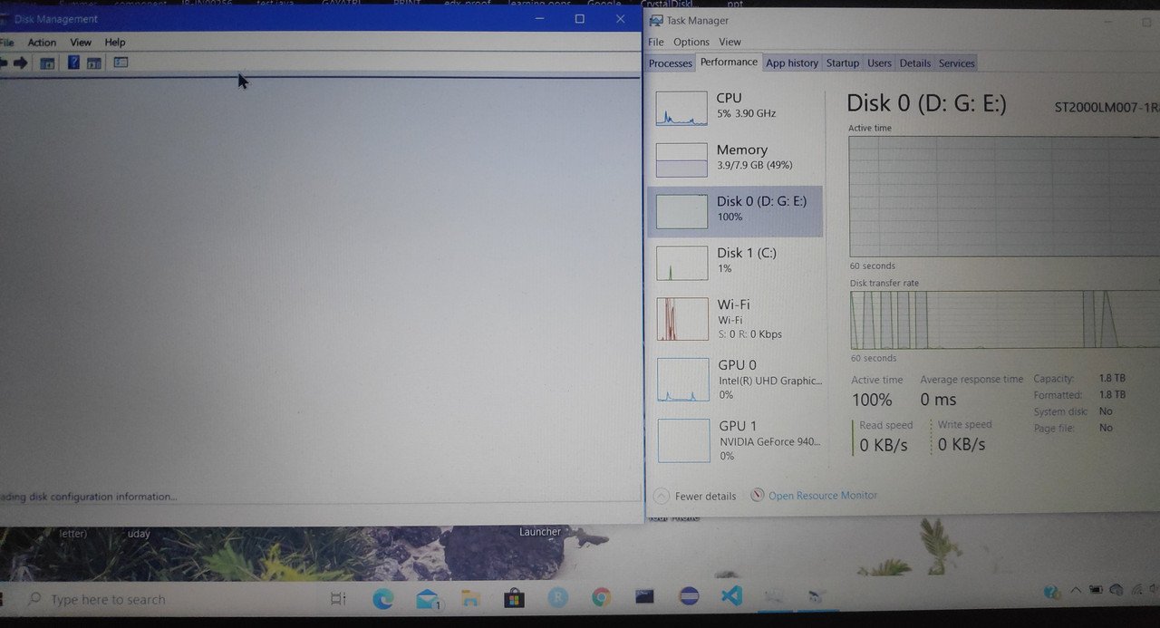Open Task View from taskbar
Viewport: 1160px width, 628px height.
[x=338, y=599]
